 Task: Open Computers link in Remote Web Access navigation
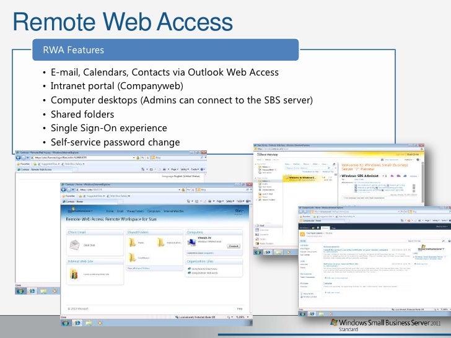pos(154,211)
